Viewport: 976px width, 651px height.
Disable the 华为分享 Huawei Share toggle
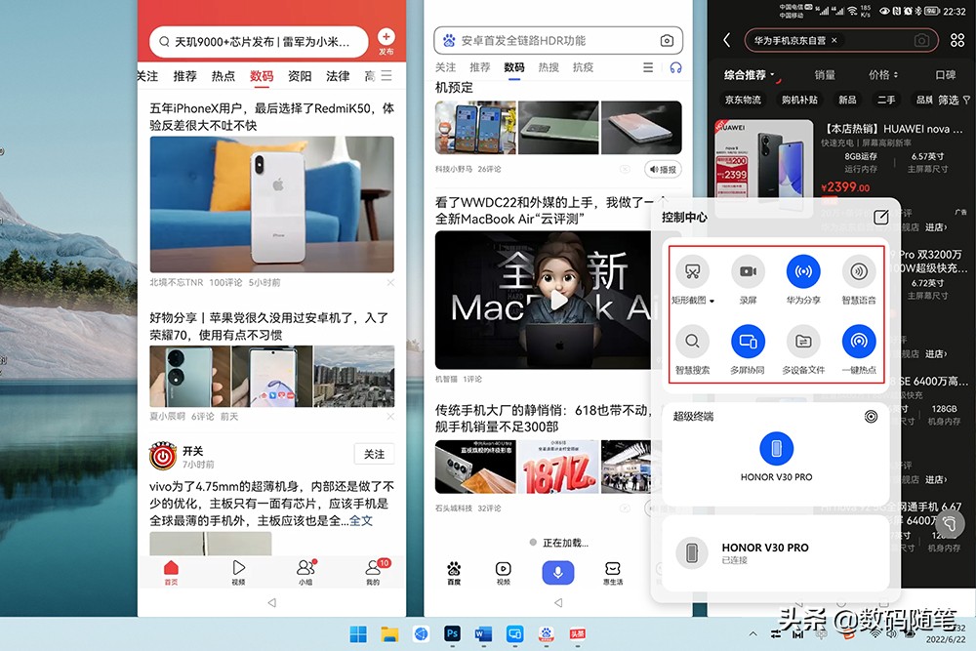(802, 273)
